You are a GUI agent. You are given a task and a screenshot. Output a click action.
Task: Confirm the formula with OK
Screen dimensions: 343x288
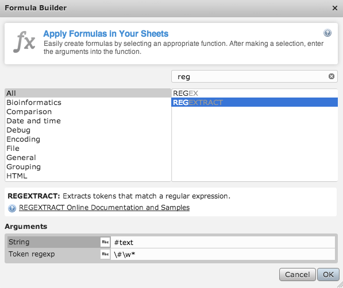point(328,274)
